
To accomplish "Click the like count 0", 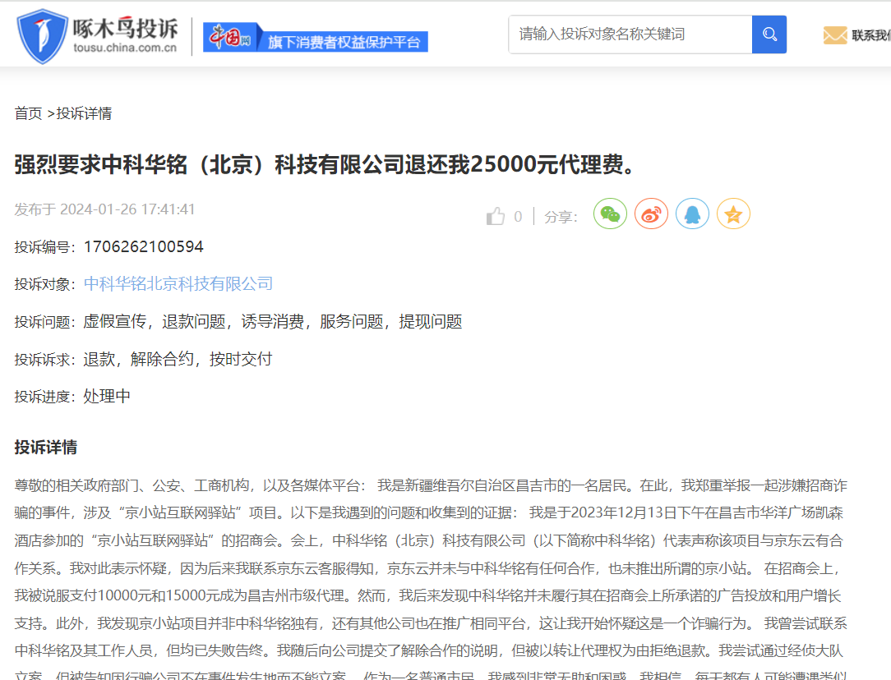I will tap(518, 217).
